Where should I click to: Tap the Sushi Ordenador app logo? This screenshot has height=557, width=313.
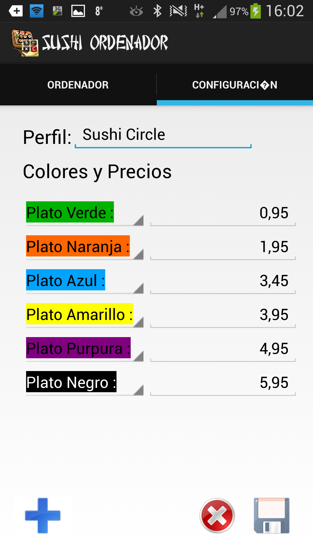click(25, 43)
